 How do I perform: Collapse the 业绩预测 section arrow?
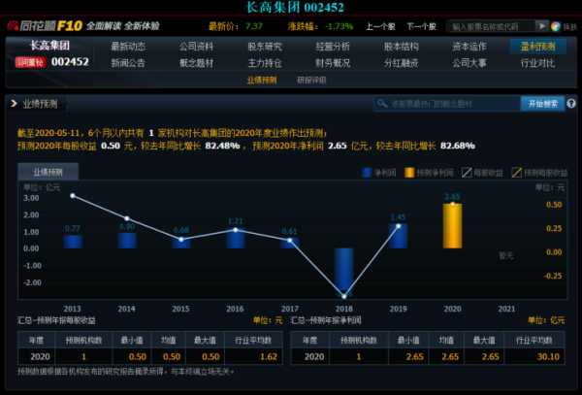pos(13,103)
